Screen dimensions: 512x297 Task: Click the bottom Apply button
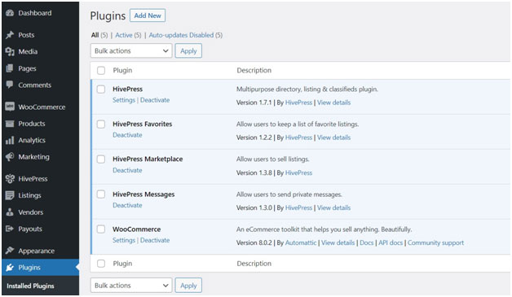click(x=188, y=286)
